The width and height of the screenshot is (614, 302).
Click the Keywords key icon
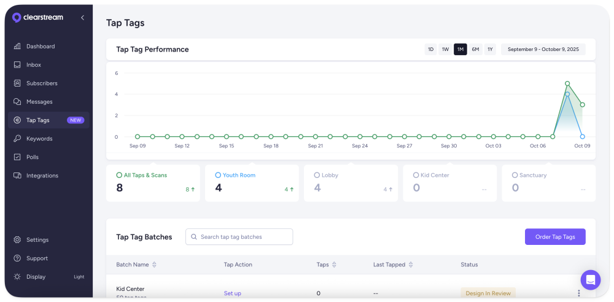17,139
